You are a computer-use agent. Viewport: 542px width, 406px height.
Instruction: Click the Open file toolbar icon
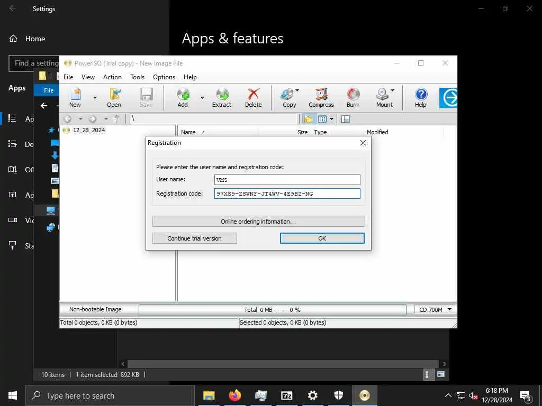[x=114, y=98]
